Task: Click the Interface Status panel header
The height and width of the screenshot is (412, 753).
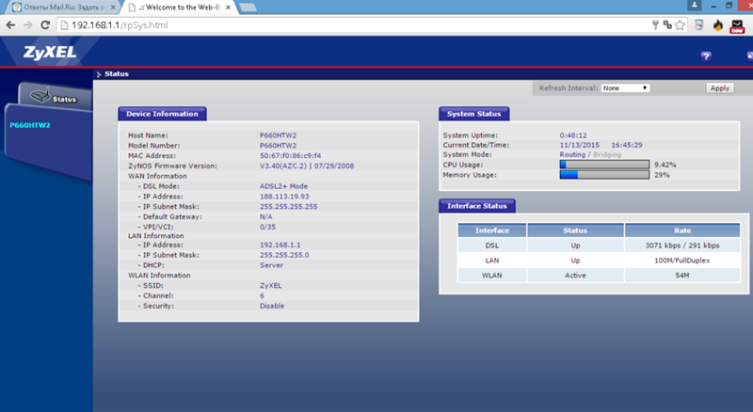Action: click(x=477, y=206)
